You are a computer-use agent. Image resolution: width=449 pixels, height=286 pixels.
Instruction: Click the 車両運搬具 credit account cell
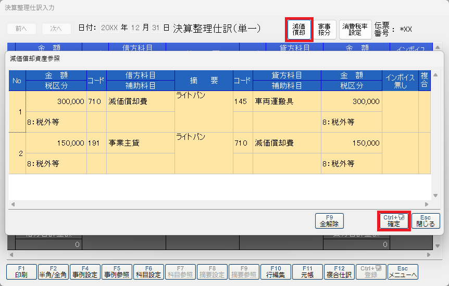point(286,102)
